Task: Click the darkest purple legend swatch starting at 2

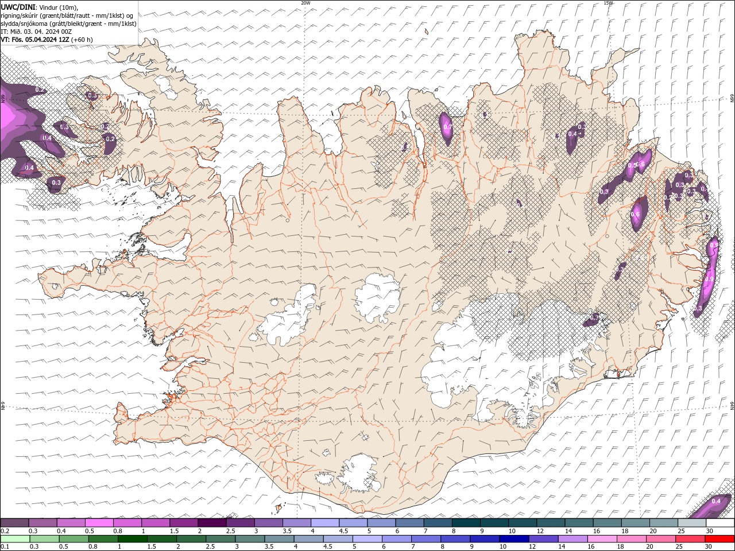Action: [212, 523]
